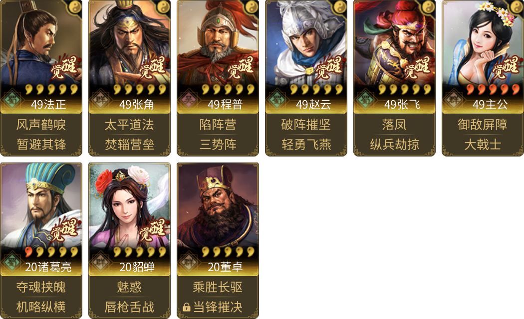Choose the 陷阵营 skill on 程普
This screenshot has width=524, height=319.
(x=218, y=125)
